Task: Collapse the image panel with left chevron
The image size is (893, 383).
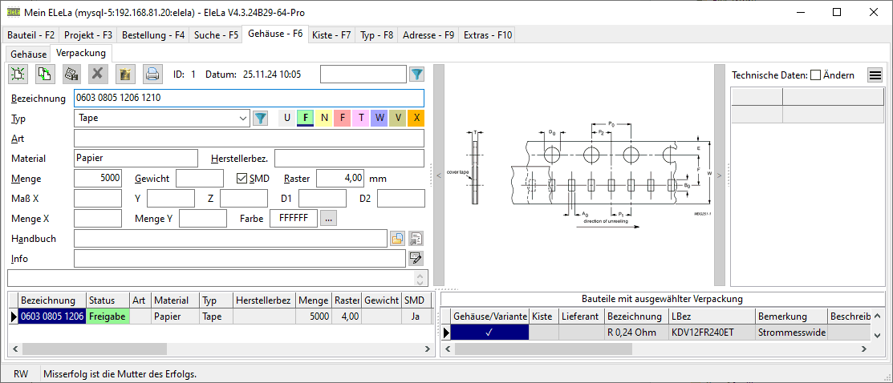Action: (x=438, y=174)
